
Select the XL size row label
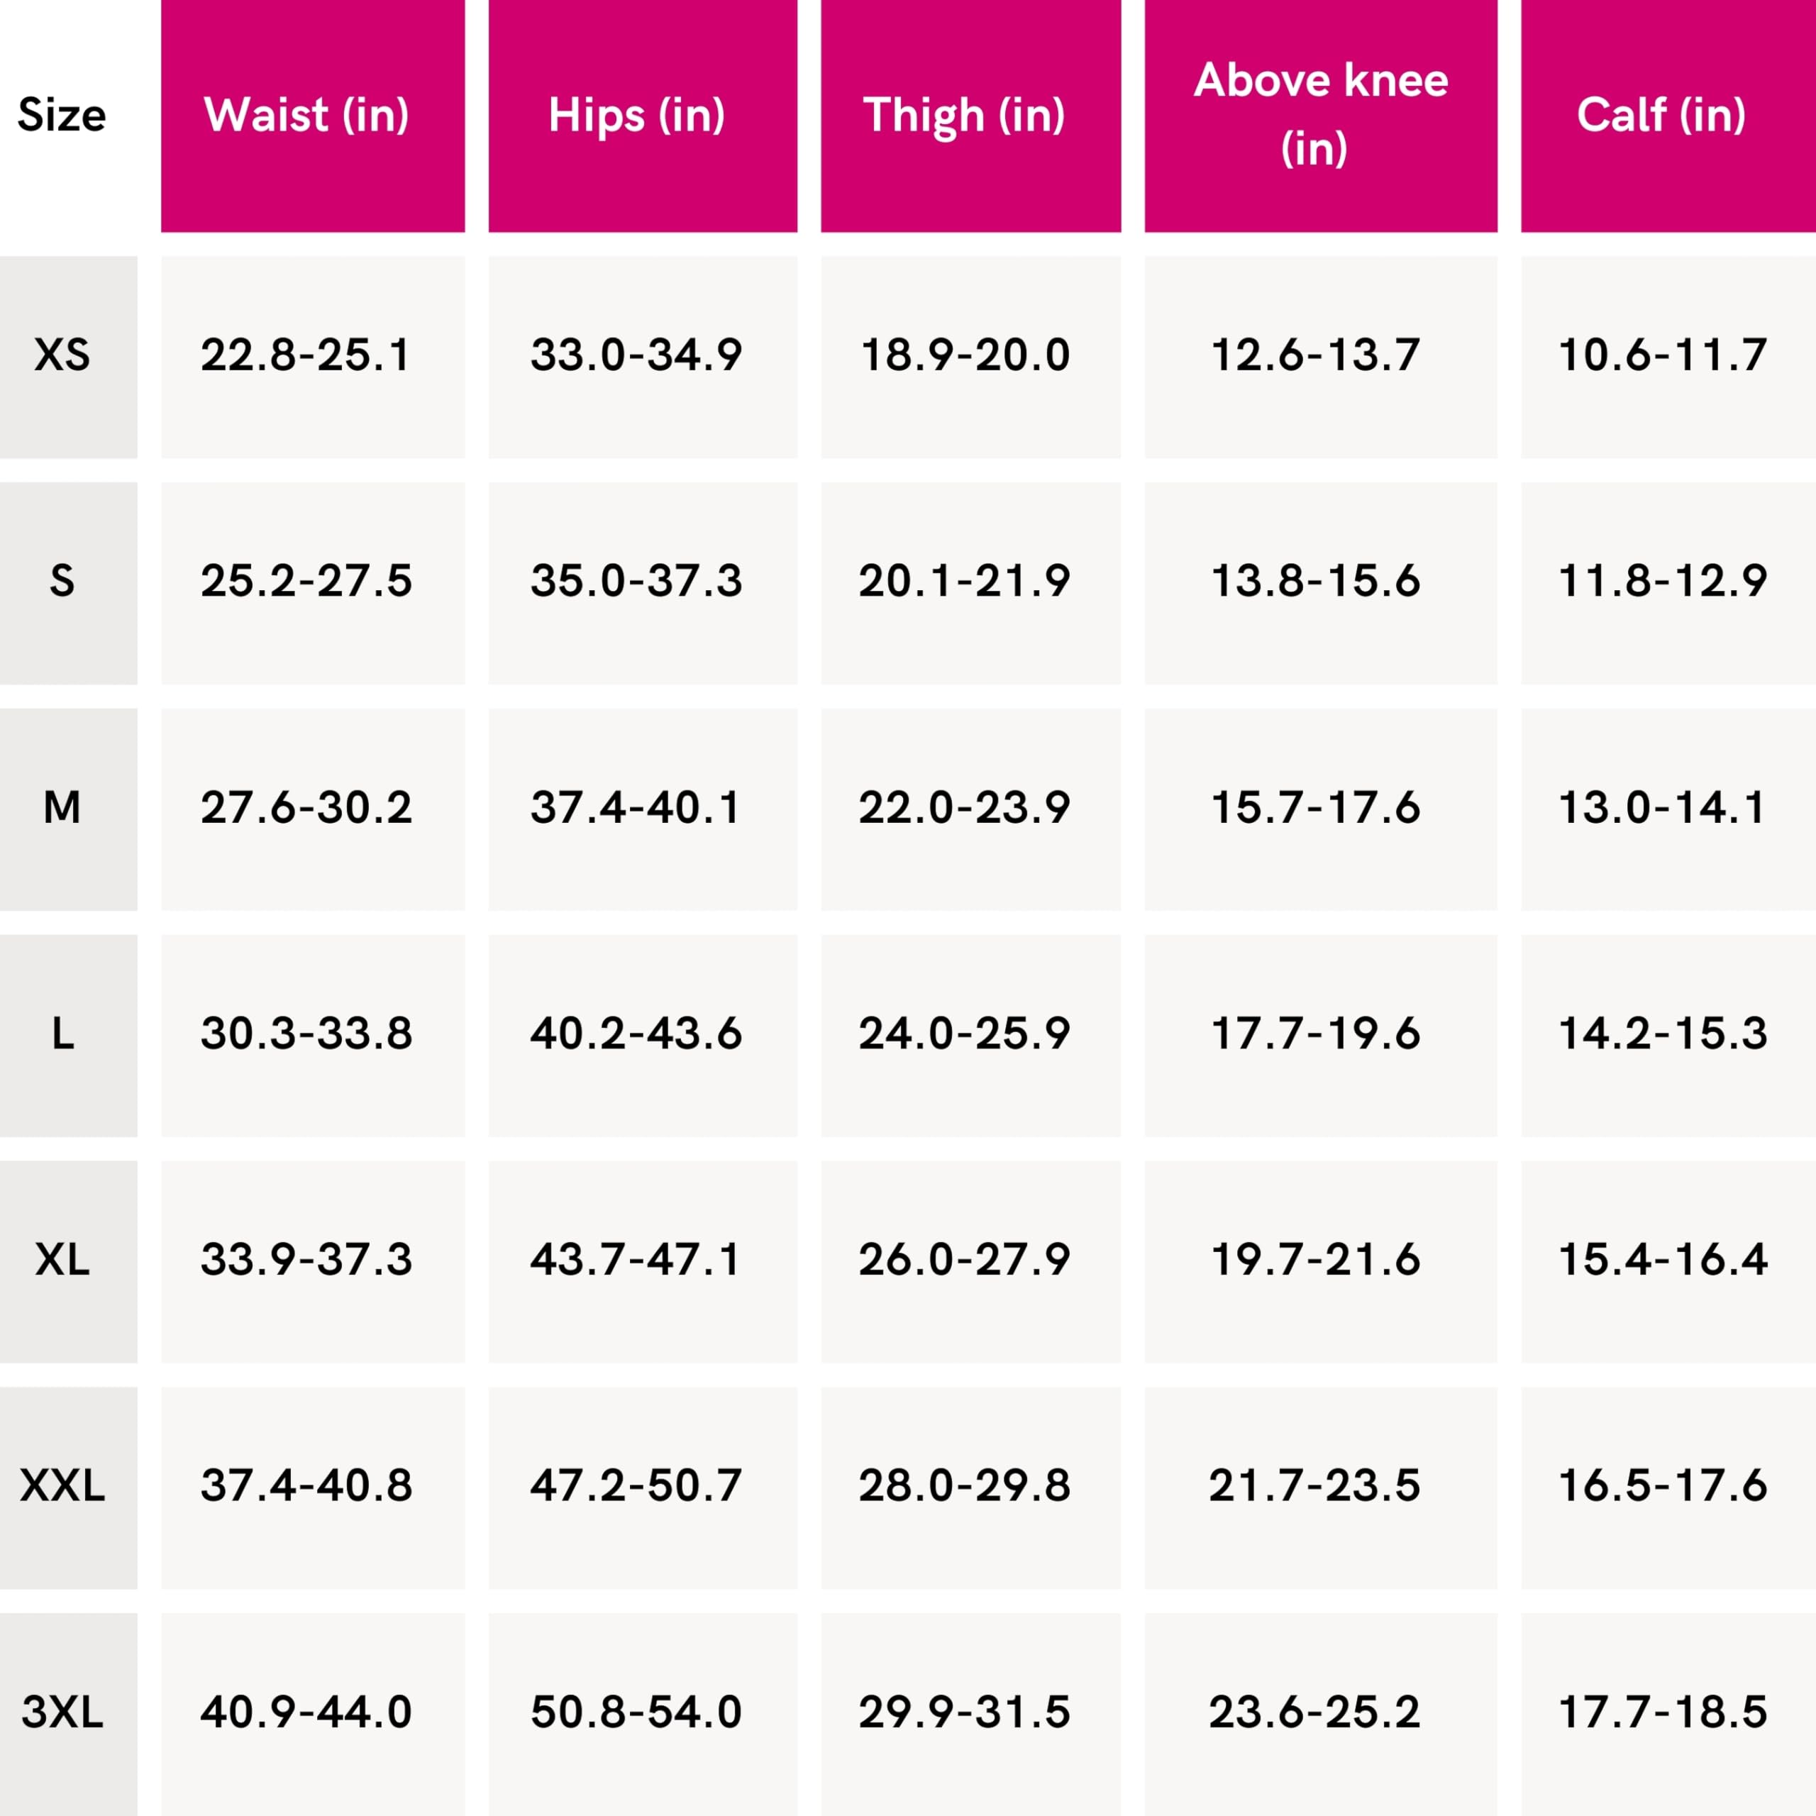pyautogui.click(x=69, y=1261)
